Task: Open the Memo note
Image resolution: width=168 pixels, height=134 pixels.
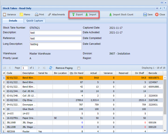Action: tap(25, 14)
